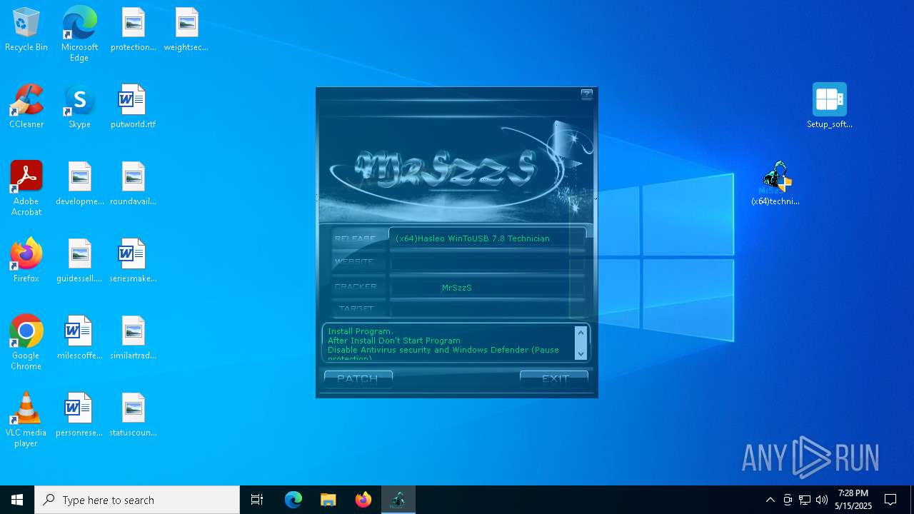Open the Recycle Bin desktop icon
This screenshot has width=914, height=514.
click(26, 30)
